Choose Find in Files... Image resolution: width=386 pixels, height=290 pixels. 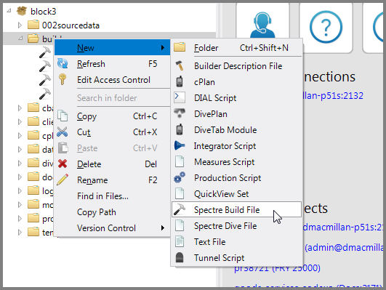(x=112, y=196)
